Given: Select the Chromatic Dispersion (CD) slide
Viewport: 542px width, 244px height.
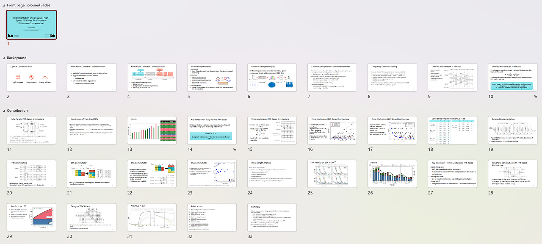Looking at the screenshot, I should [x=272, y=78].
